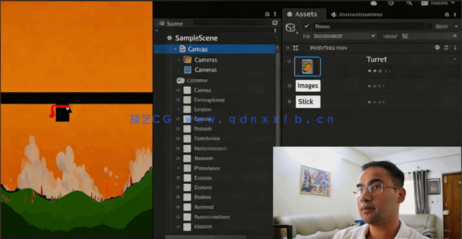Toggle the checkmark beside the name field
This screenshot has width=462, height=239.
pyautogui.click(x=307, y=26)
